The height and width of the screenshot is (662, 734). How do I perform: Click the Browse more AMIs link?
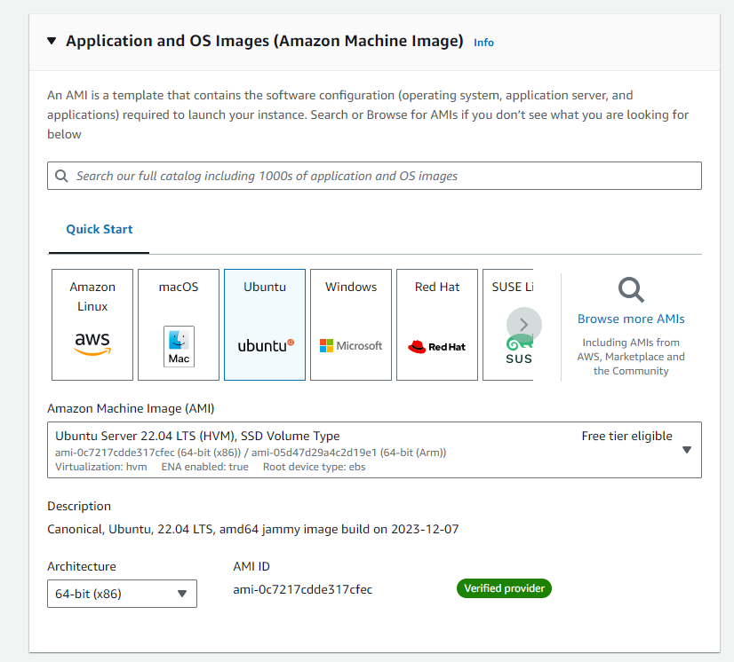point(630,319)
